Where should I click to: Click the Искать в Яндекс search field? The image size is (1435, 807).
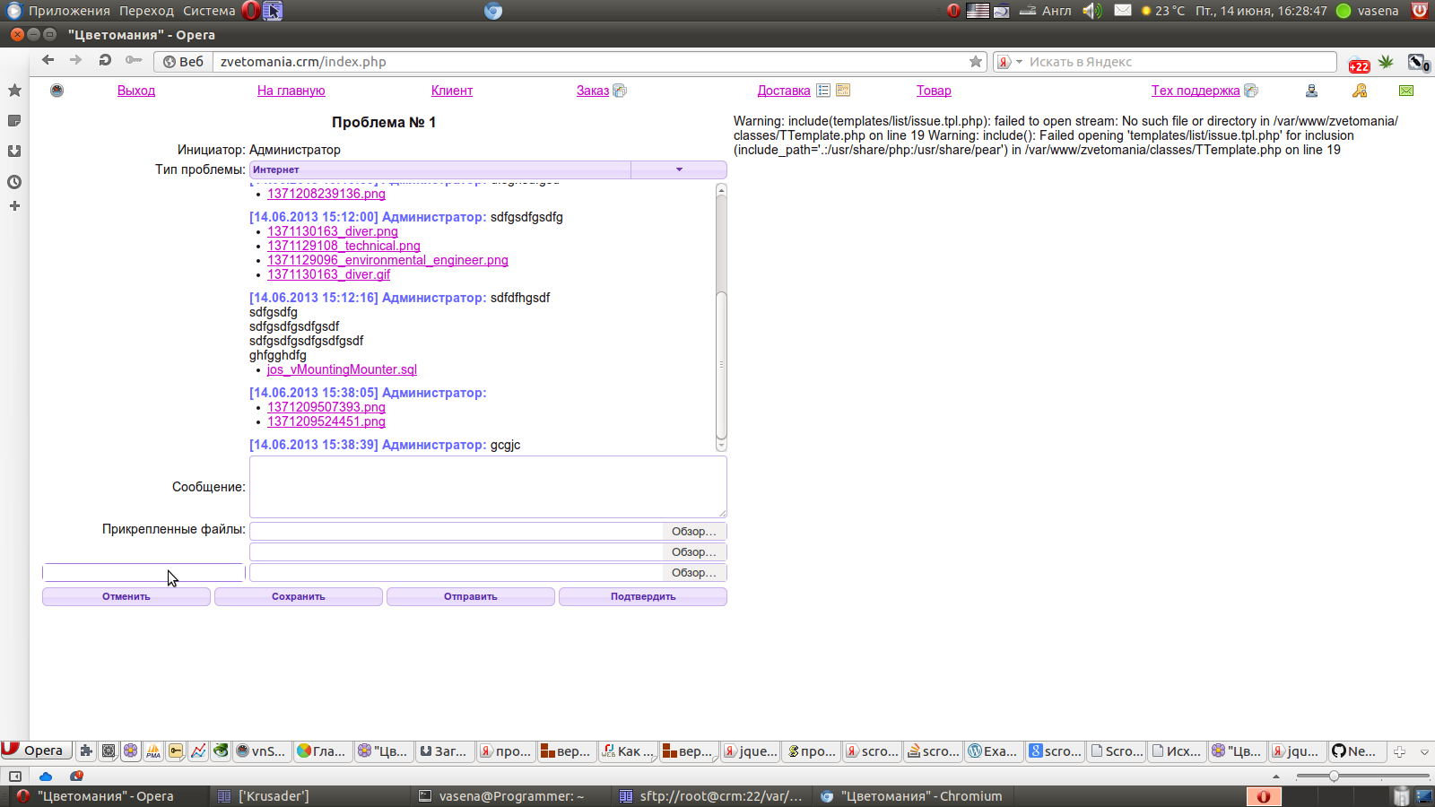1179,62
